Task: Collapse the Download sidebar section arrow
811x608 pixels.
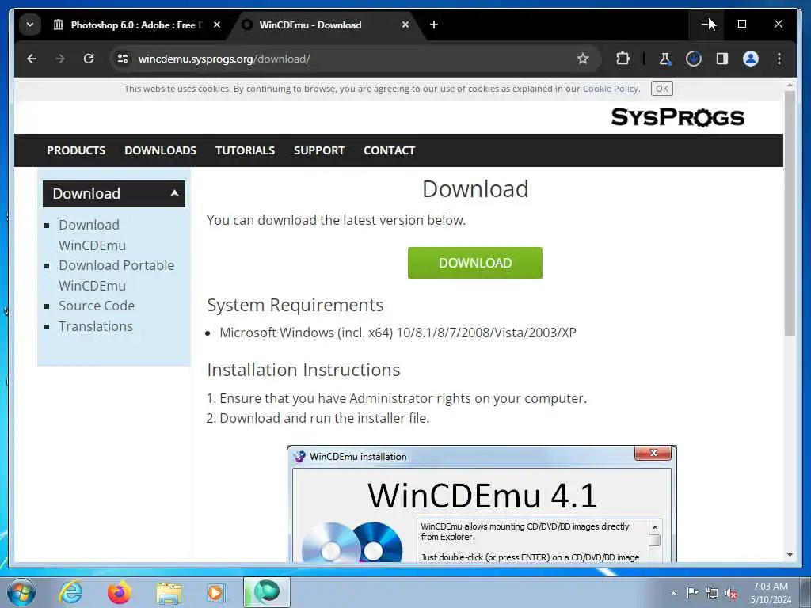Action: (174, 193)
